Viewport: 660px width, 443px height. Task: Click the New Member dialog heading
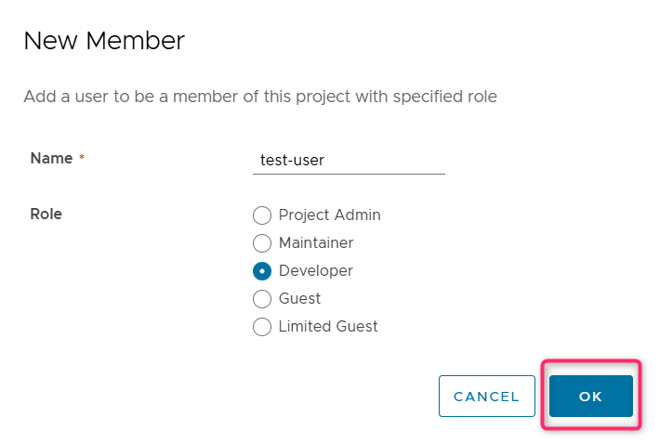click(x=104, y=41)
